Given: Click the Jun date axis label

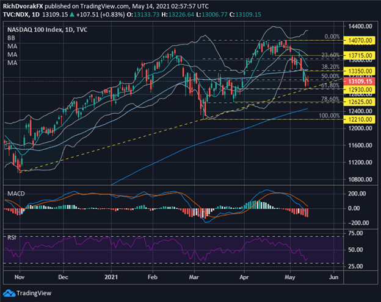Looking at the screenshot, I should (x=333, y=277).
